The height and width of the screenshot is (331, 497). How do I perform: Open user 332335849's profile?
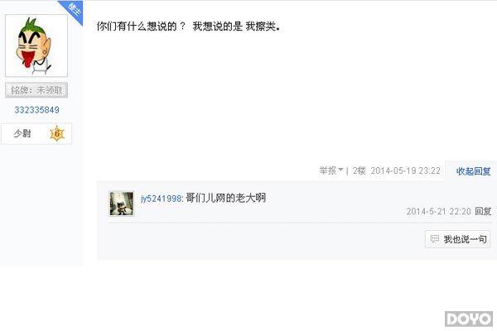pyautogui.click(x=36, y=110)
